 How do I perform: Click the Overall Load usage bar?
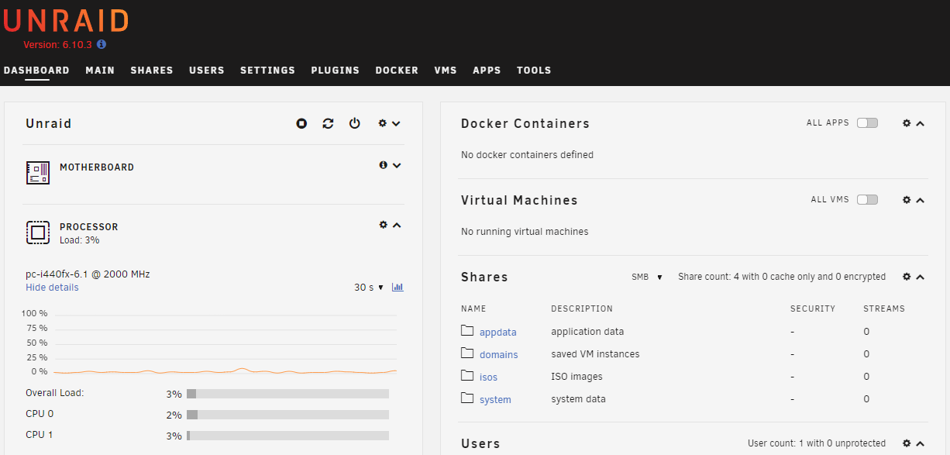click(x=287, y=394)
